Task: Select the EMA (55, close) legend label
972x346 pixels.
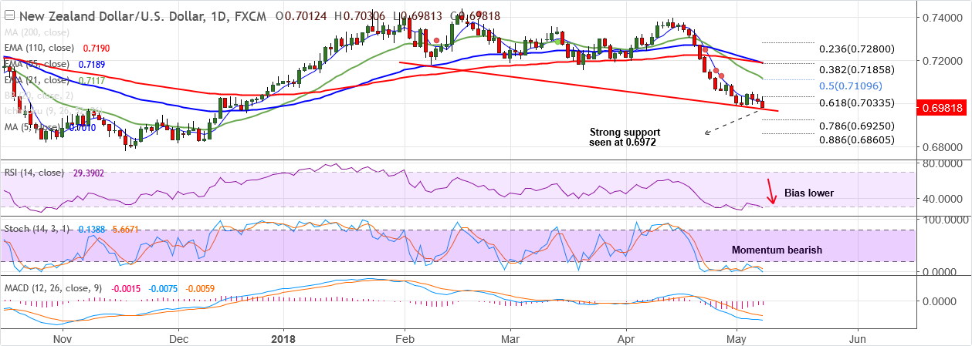Action: point(36,64)
